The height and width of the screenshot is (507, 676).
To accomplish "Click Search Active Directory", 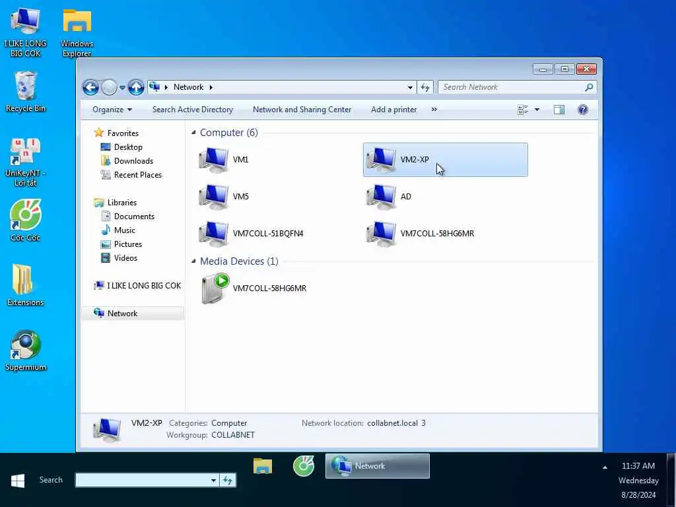I will [193, 110].
